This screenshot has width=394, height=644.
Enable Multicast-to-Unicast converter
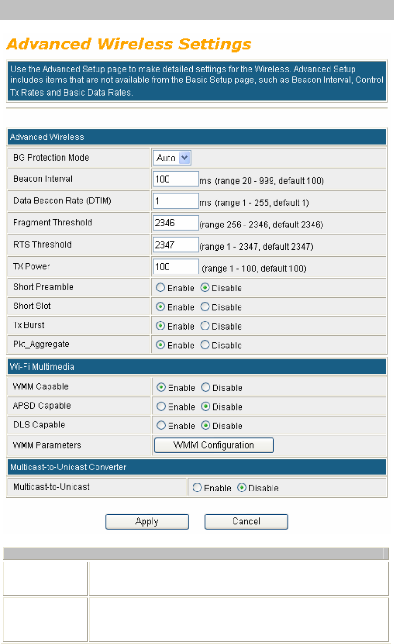pos(198,488)
